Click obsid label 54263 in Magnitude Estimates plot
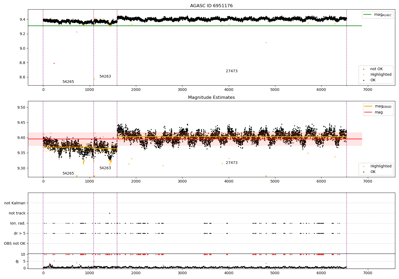This screenshot has width=399, height=279. tap(105, 168)
